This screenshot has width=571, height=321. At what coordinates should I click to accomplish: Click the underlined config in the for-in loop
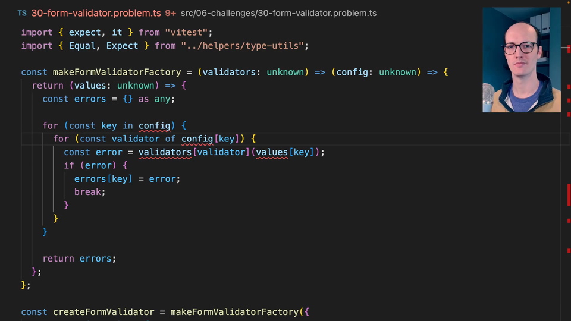point(154,125)
